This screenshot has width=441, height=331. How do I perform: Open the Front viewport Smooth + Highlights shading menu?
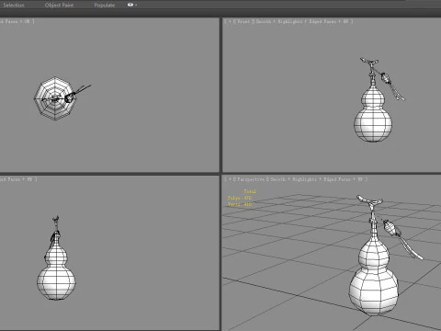pyautogui.click(x=279, y=21)
